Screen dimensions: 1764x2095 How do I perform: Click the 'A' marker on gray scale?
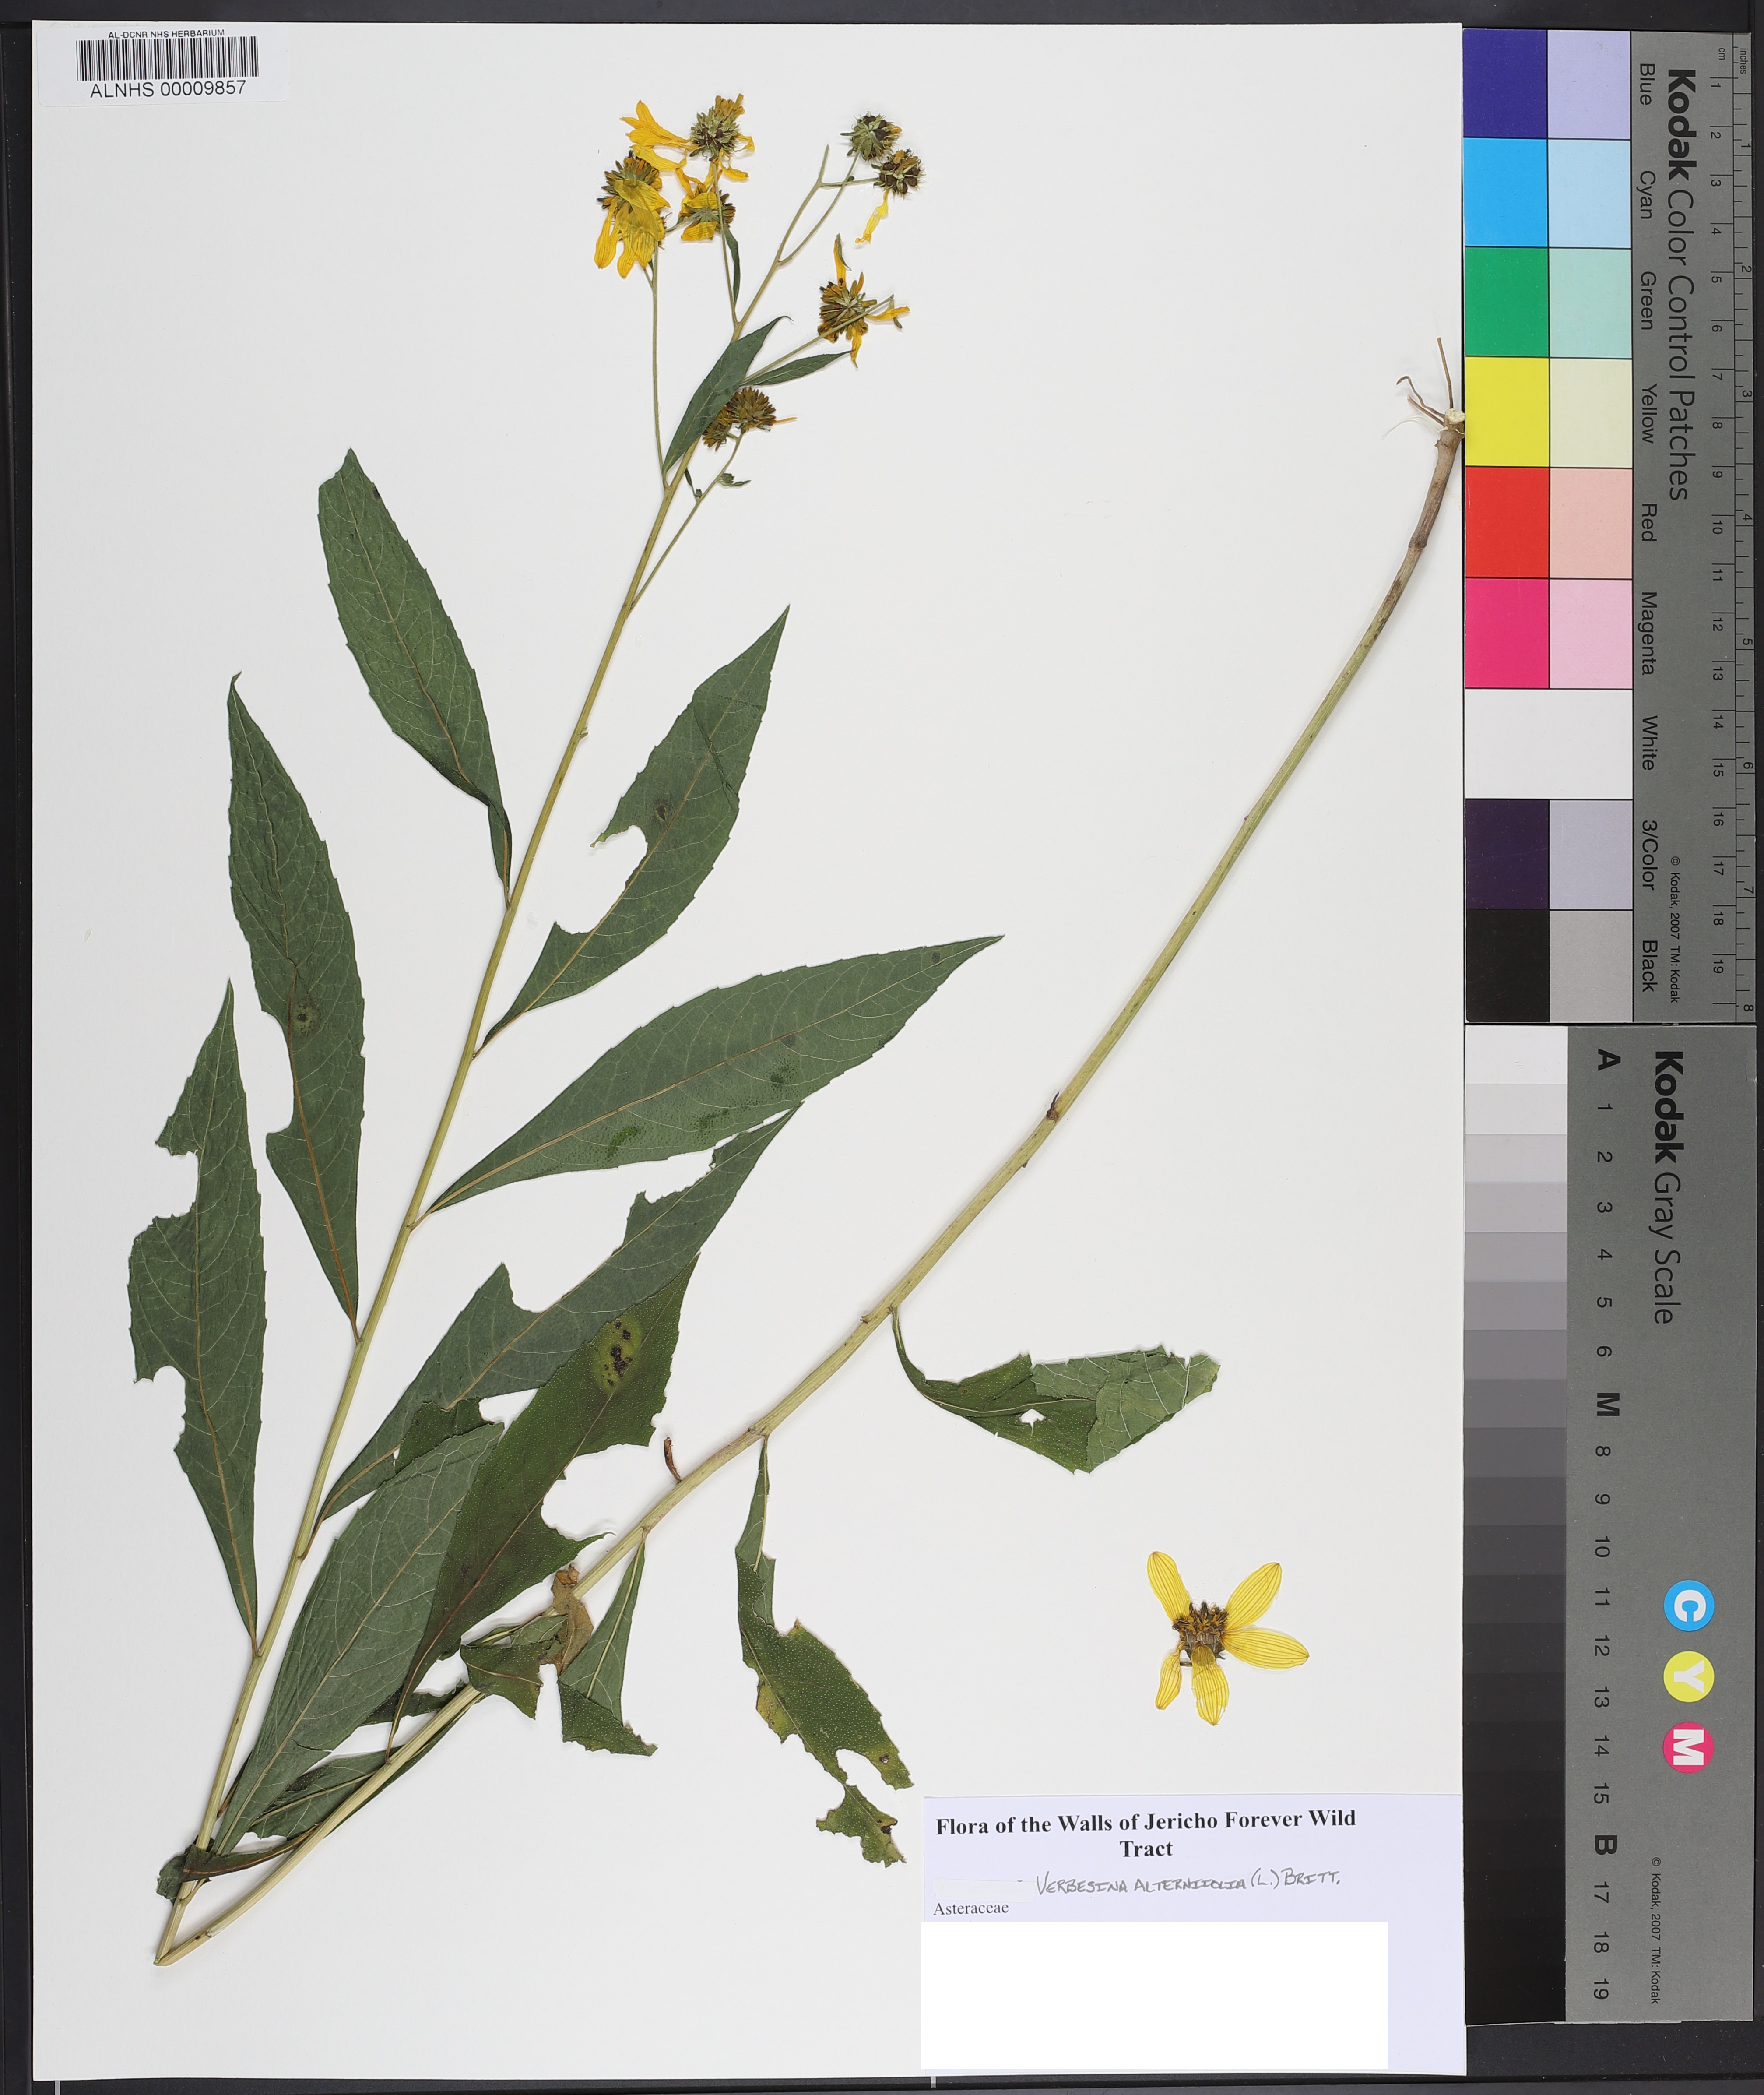point(1607,1059)
